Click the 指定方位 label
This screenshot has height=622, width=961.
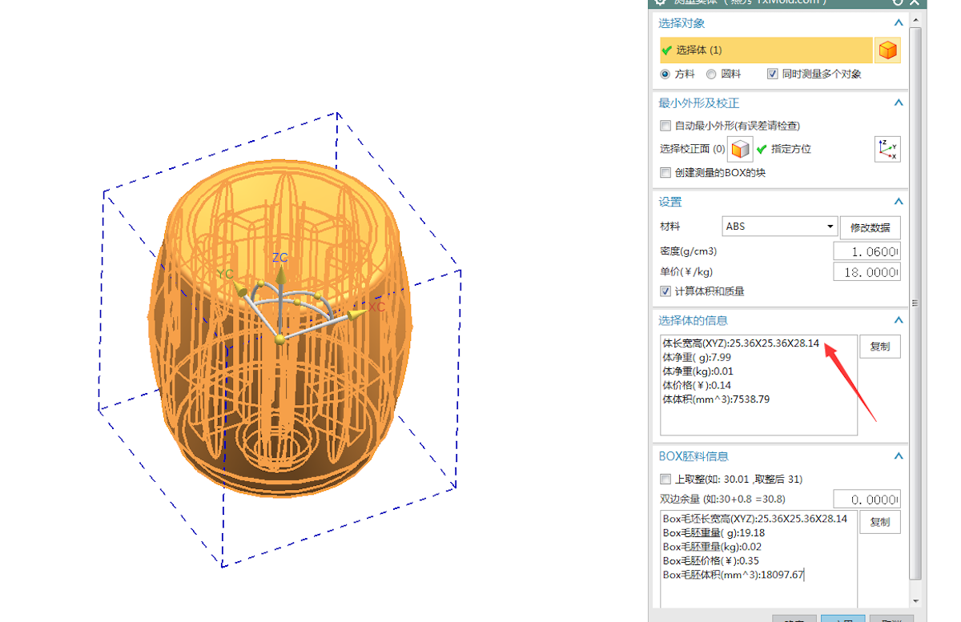click(x=791, y=149)
